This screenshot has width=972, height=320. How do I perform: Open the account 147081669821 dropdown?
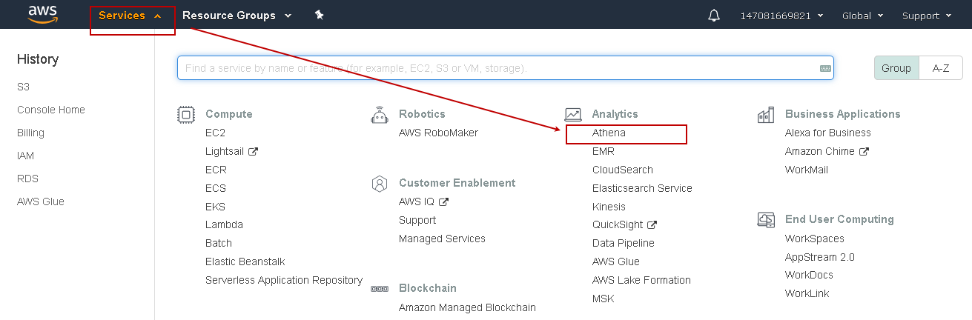pos(781,16)
